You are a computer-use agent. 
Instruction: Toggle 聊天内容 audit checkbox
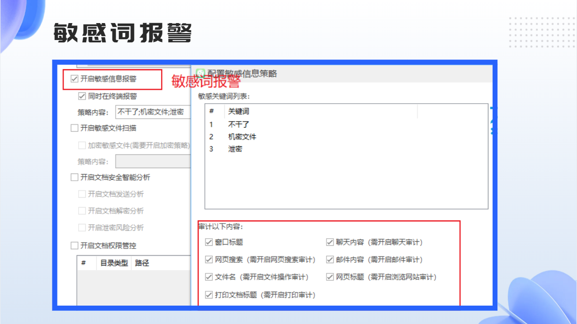coord(330,243)
